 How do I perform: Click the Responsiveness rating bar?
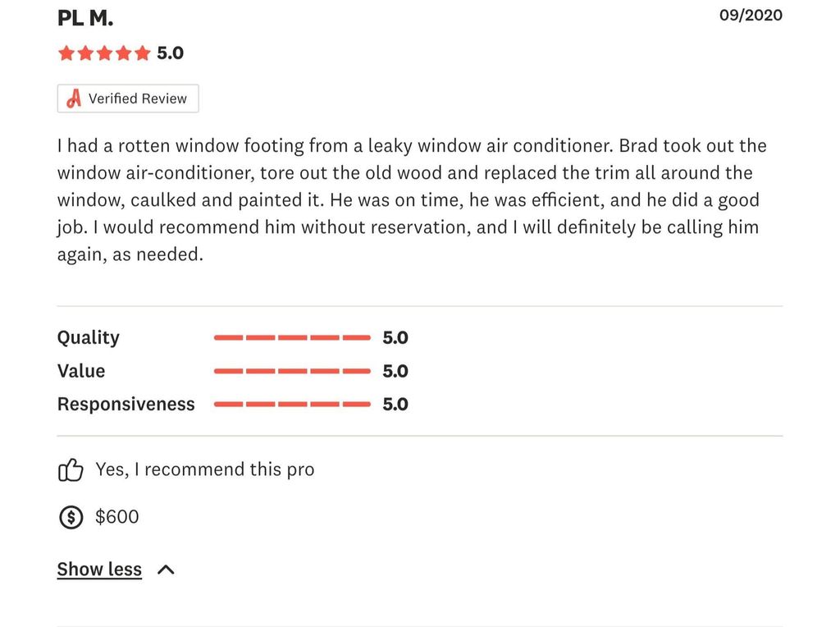tap(292, 404)
